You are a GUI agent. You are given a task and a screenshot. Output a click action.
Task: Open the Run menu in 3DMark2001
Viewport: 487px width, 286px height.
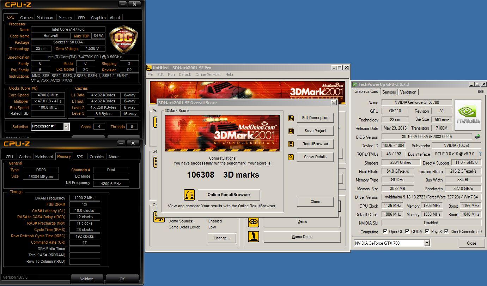click(x=171, y=75)
